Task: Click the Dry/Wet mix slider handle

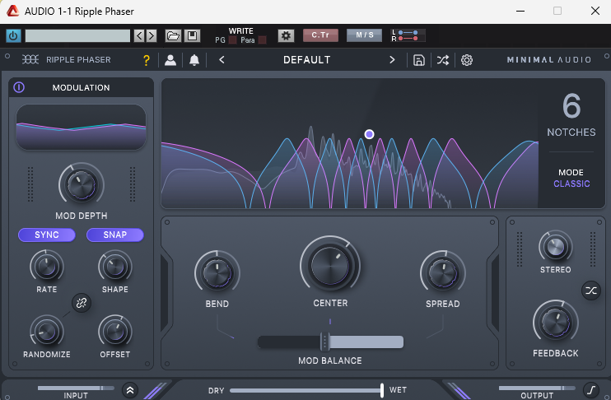Action: (x=382, y=390)
